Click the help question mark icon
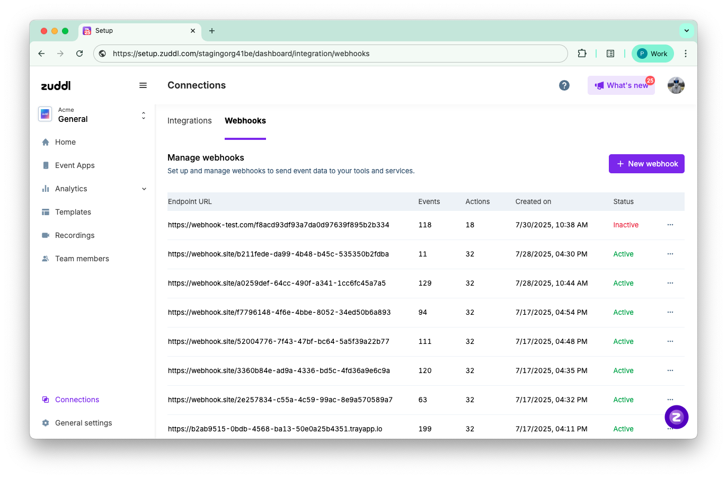Screen dimensions: 727x478 564,85
